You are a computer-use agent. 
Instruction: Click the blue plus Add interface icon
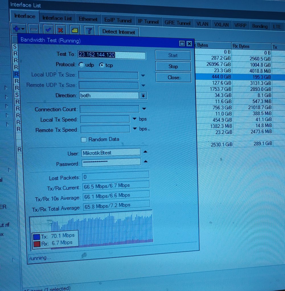tap(16, 29)
